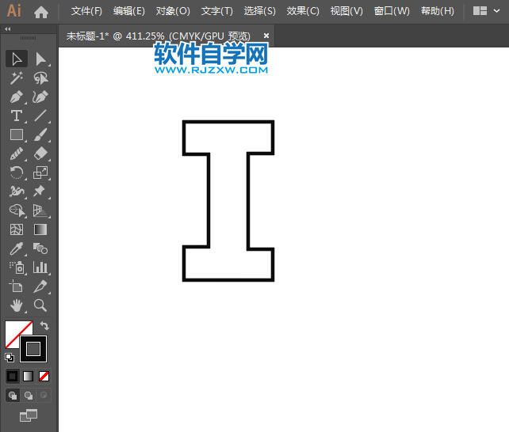This screenshot has width=509, height=432.
Task: Open the 选择(S) menu
Action: [x=260, y=11]
